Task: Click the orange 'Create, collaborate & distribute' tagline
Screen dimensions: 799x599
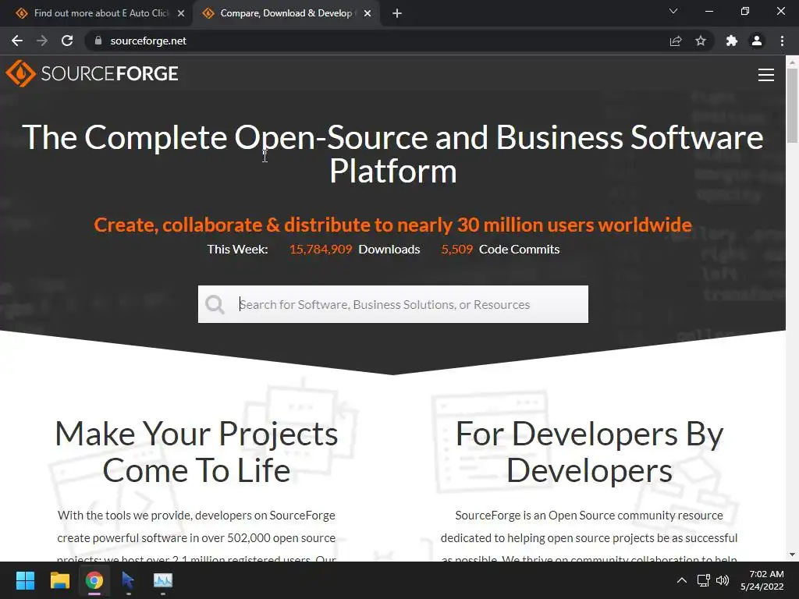Action: point(393,225)
